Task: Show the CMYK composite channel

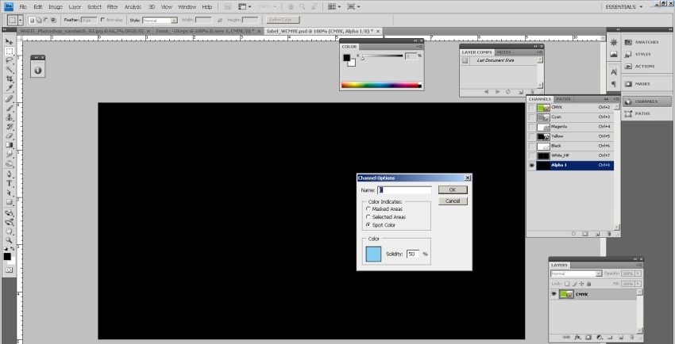Action: tap(531, 108)
